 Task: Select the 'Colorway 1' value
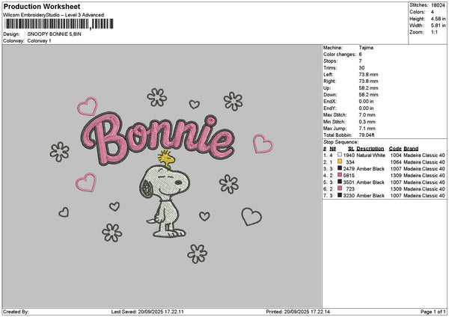pyautogui.click(x=39, y=41)
